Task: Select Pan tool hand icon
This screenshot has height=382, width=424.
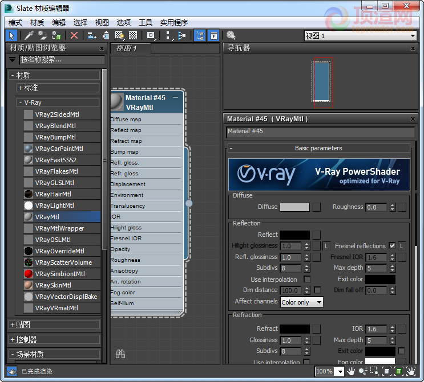Action: tap(351, 372)
